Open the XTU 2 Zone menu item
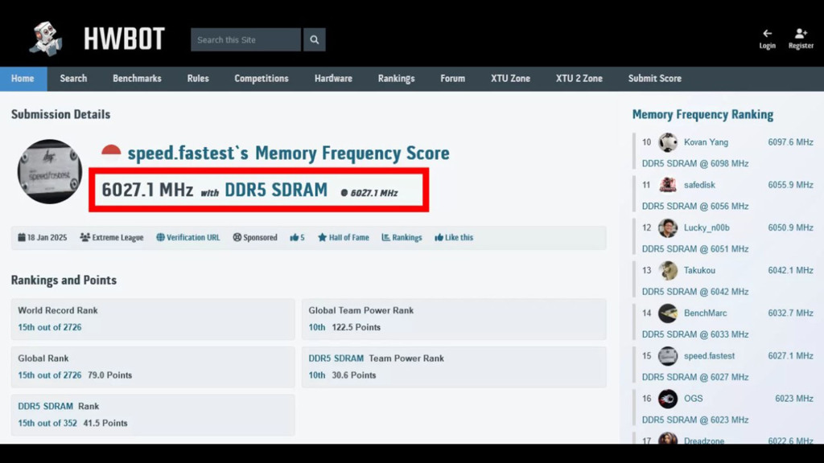Image resolution: width=824 pixels, height=463 pixels. pos(579,79)
